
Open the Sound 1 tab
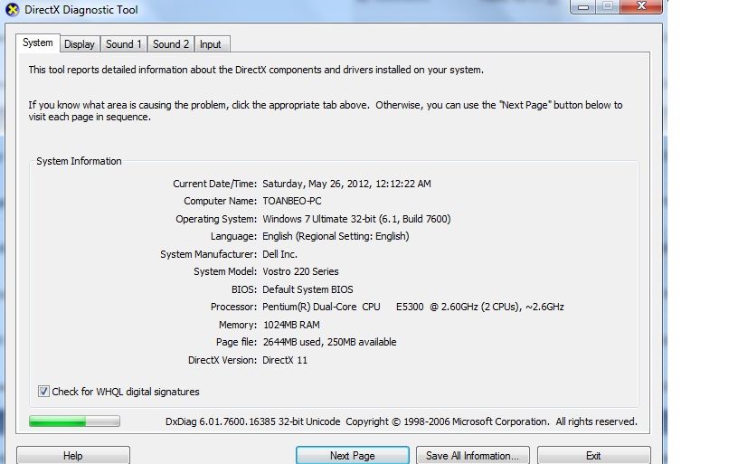123,44
